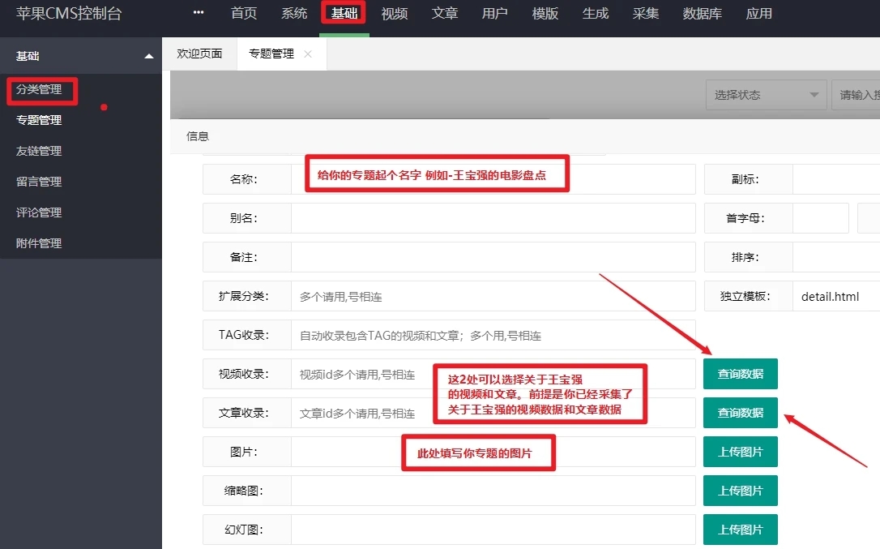Close the 专题管理 tab
880x549 pixels.
click(x=308, y=54)
